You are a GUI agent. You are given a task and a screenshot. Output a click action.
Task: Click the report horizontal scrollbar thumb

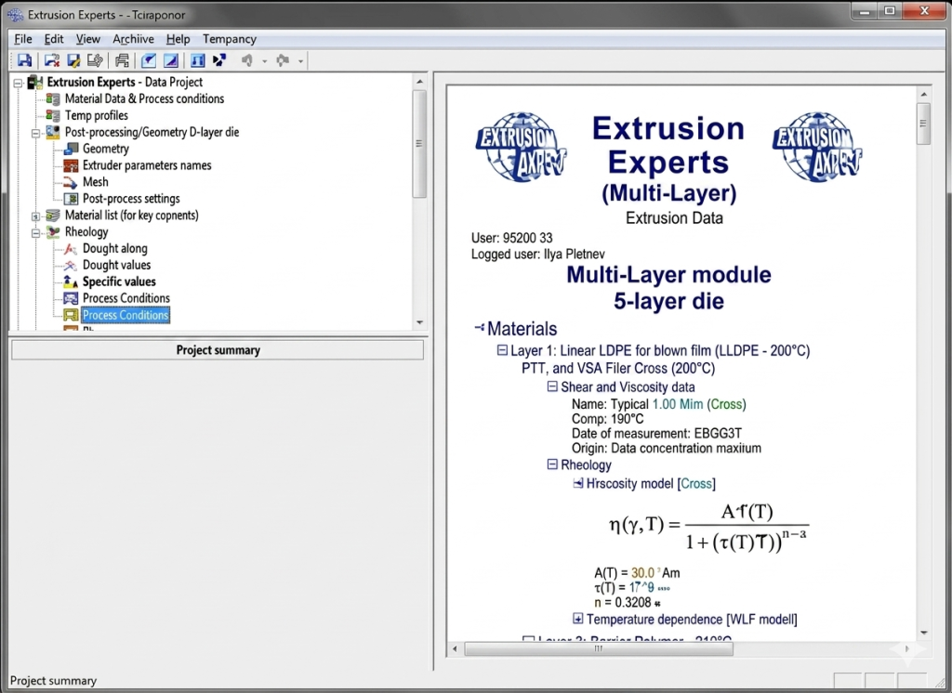(599, 648)
